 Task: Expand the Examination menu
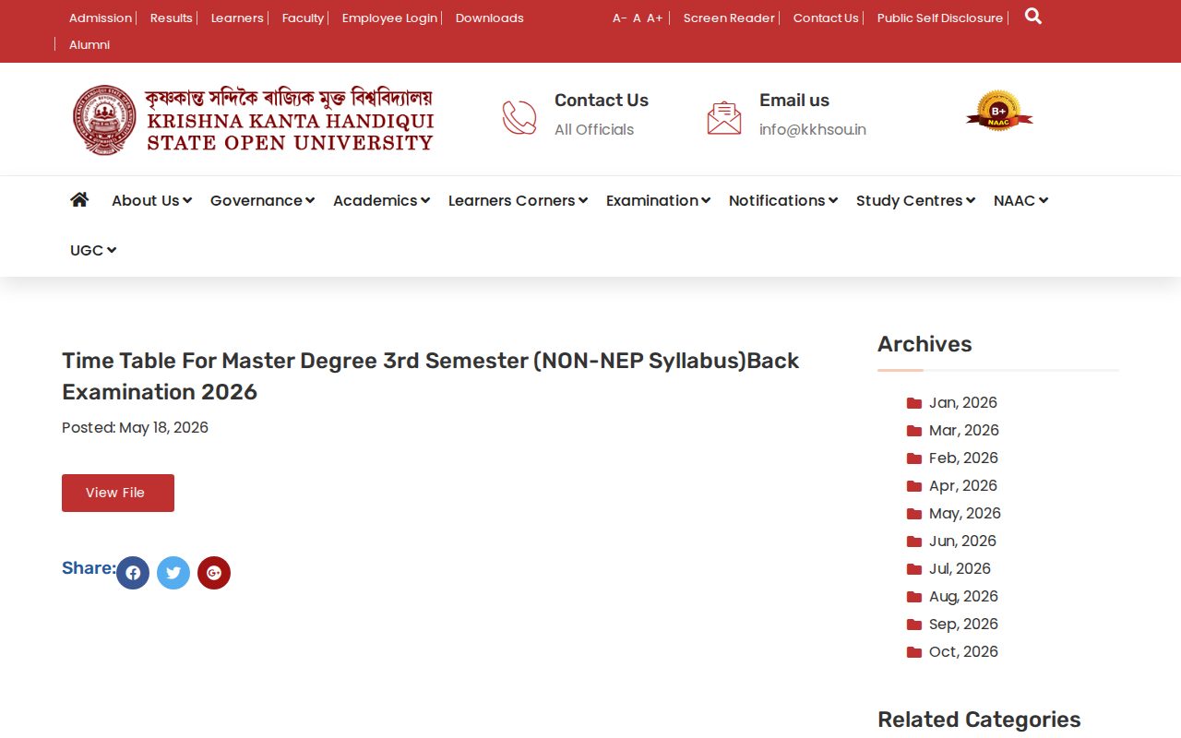658,200
